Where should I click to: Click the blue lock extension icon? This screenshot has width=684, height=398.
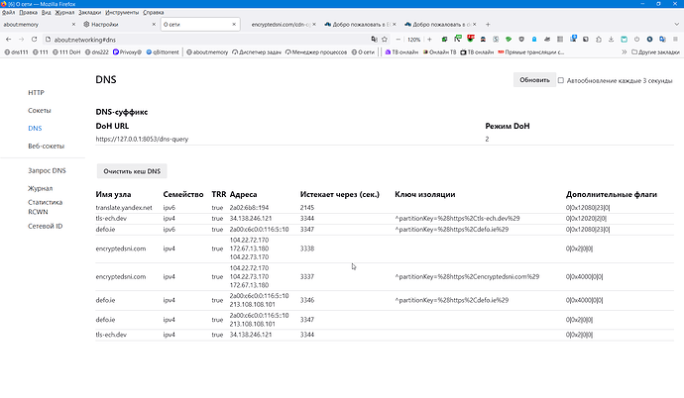534,40
